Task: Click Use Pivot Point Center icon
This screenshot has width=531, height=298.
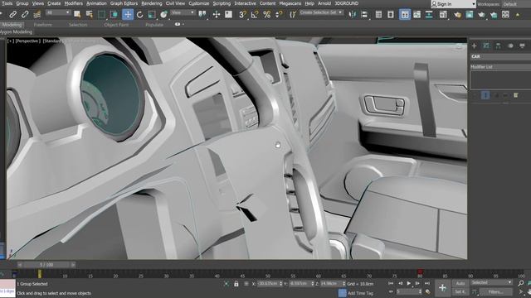Action: pyautogui.click(x=202, y=15)
